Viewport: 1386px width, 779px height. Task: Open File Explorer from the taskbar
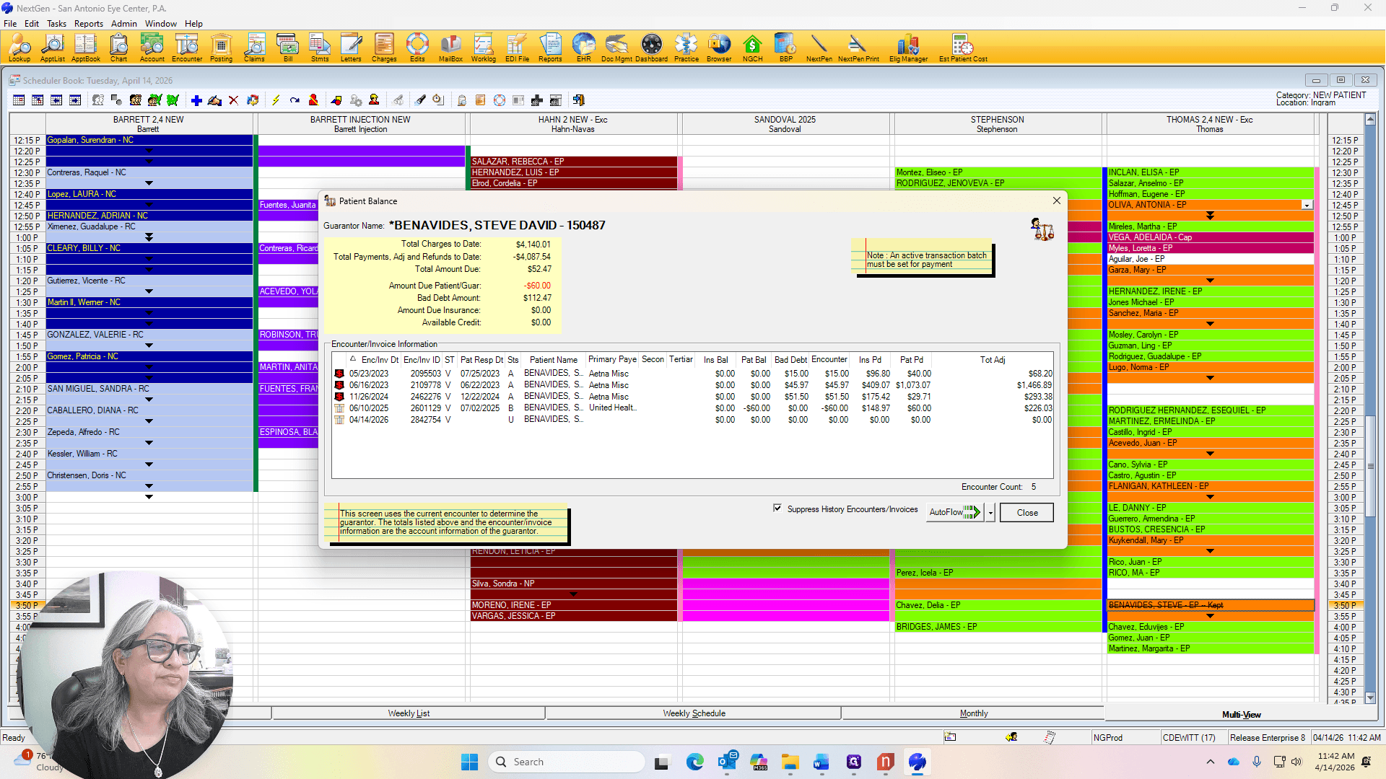(x=790, y=762)
